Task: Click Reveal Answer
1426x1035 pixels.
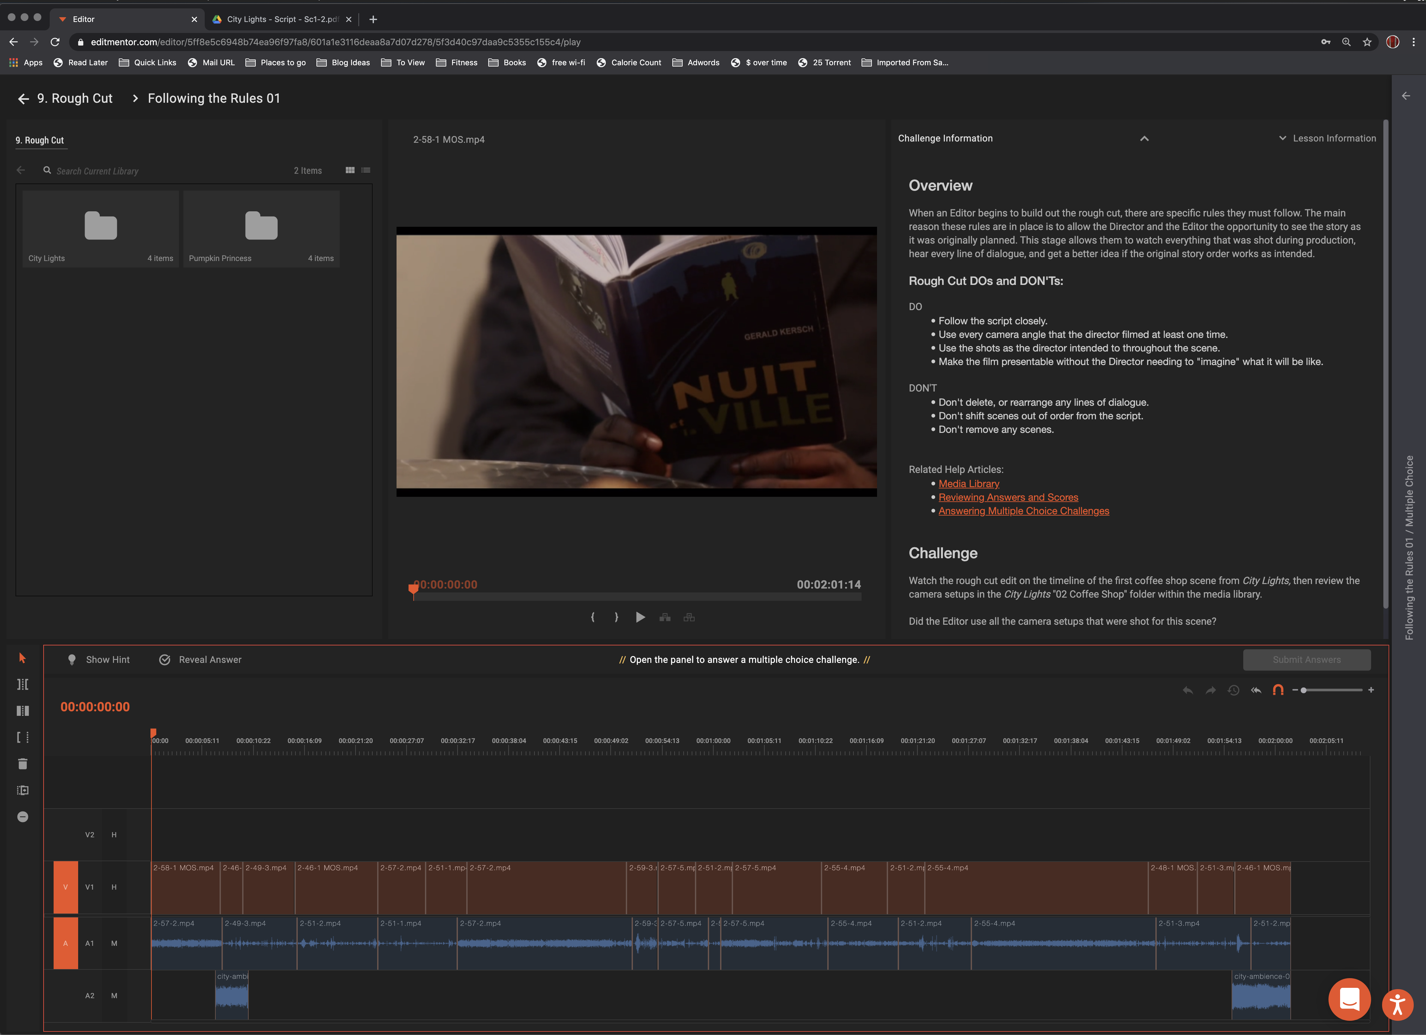Action: (x=201, y=660)
